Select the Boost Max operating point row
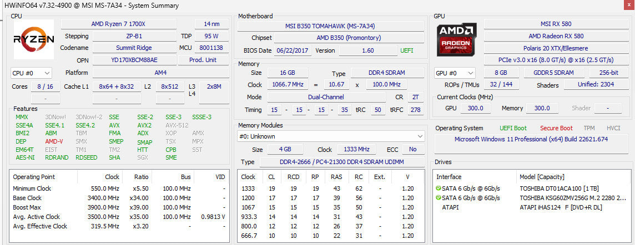This screenshot has height=245, width=635. (x=119, y=207)
